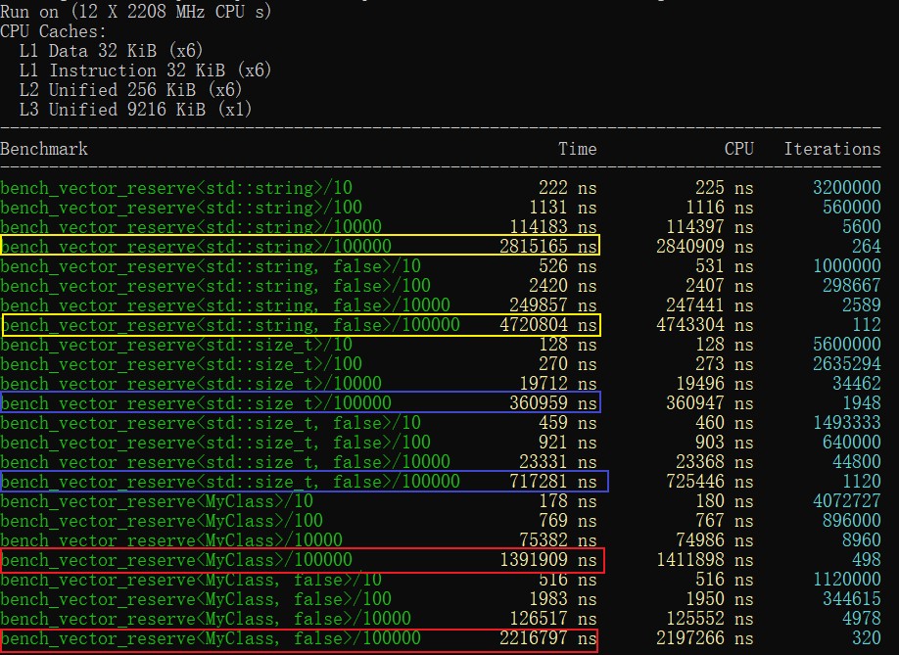Screen dimensions: 899x655
Task: Click 'bench_vector_reserve<MyClass, false>/100' row name
Action: click(x=196, y=599)
